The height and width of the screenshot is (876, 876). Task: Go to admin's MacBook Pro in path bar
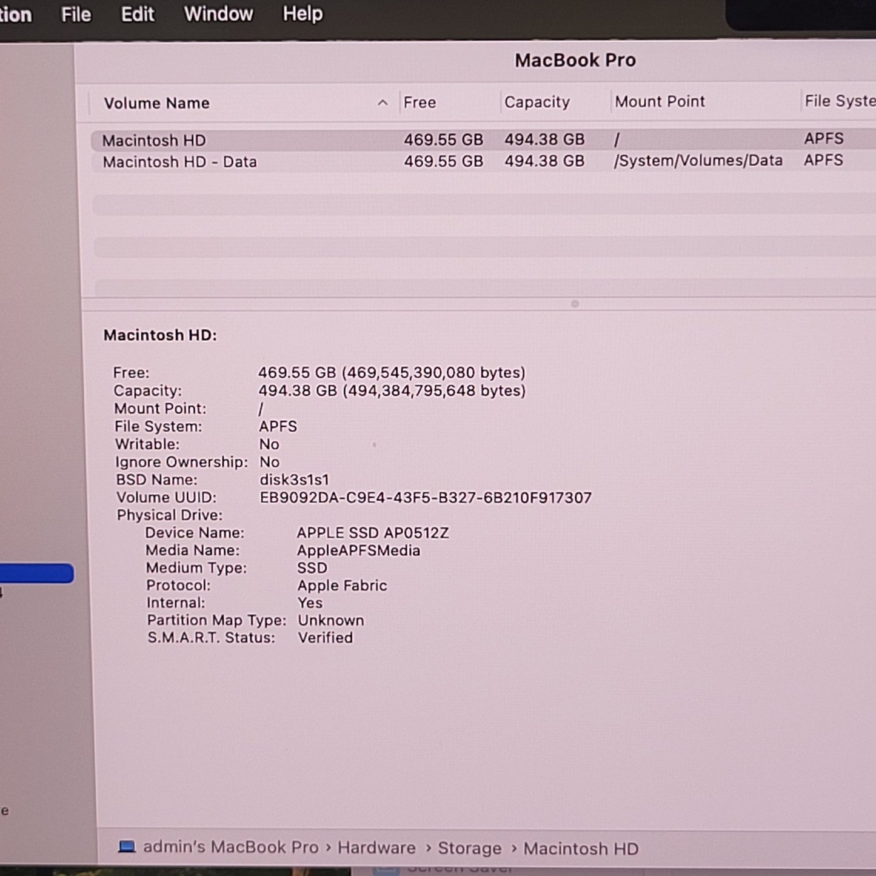(x=230, y=848)
